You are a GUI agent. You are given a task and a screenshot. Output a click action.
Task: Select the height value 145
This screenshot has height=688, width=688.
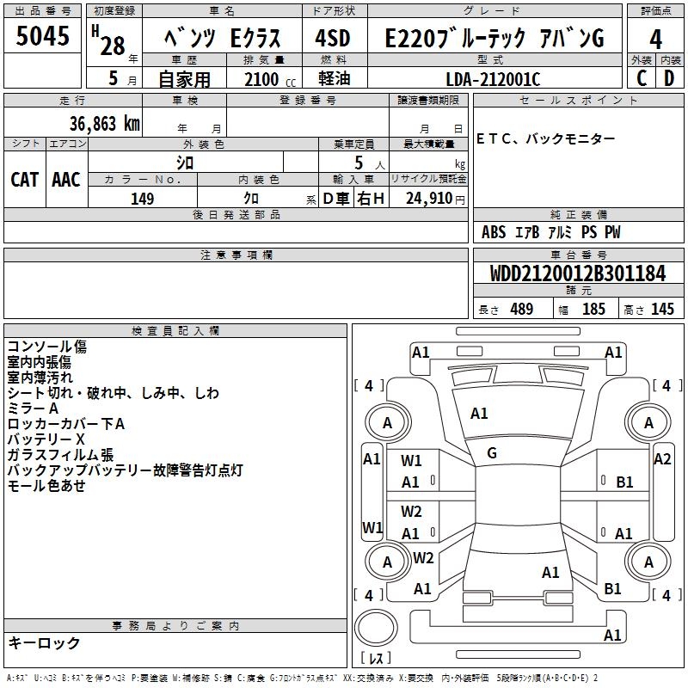(662, 310)
